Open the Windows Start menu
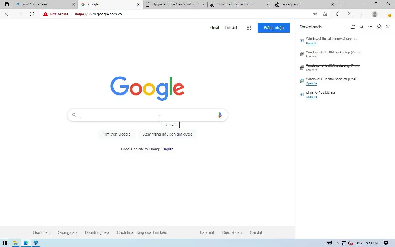 pyautogui.click(x=5, y=243)
